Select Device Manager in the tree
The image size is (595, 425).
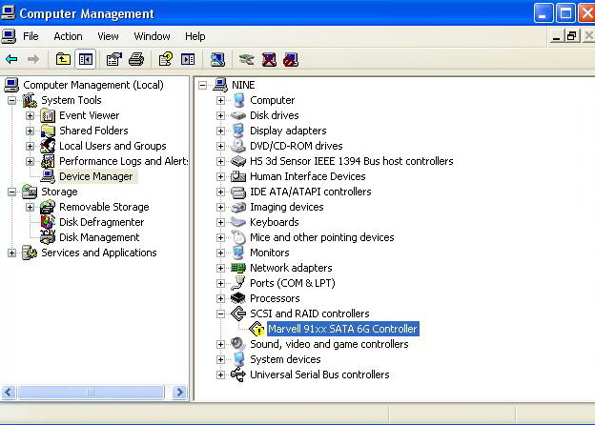(96, 176)
